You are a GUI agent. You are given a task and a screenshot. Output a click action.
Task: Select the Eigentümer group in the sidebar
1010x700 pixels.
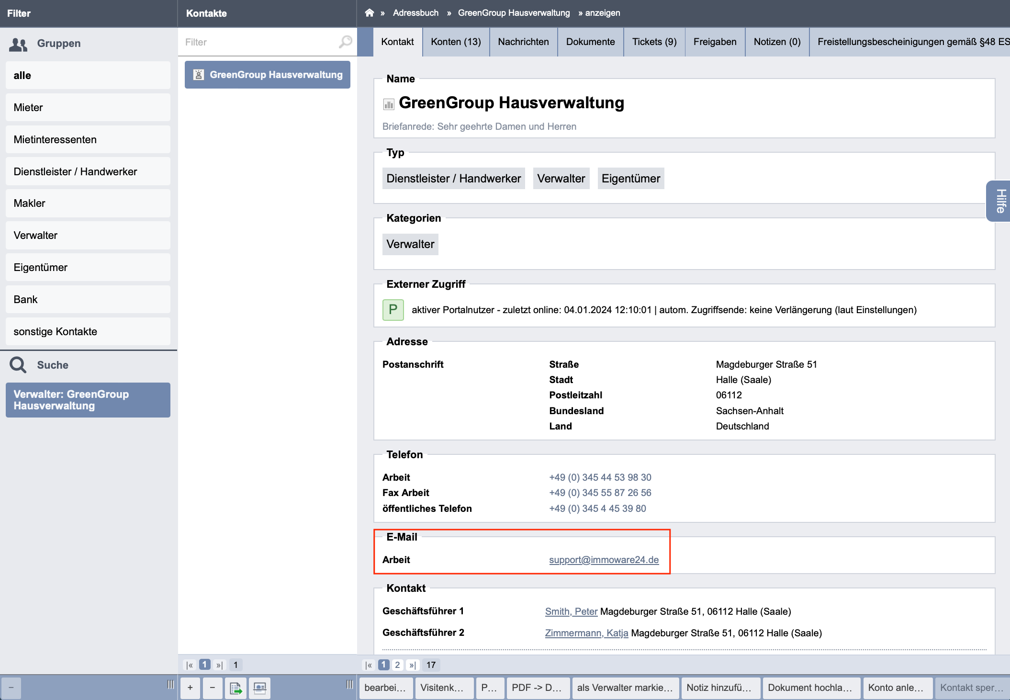88,267
